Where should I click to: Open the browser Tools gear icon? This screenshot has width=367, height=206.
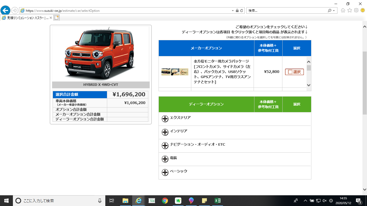(356, 10)
